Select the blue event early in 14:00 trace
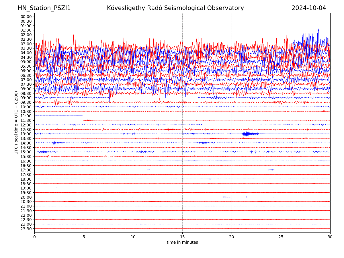Viewport: 344px width, 258px height. point(57,142)
